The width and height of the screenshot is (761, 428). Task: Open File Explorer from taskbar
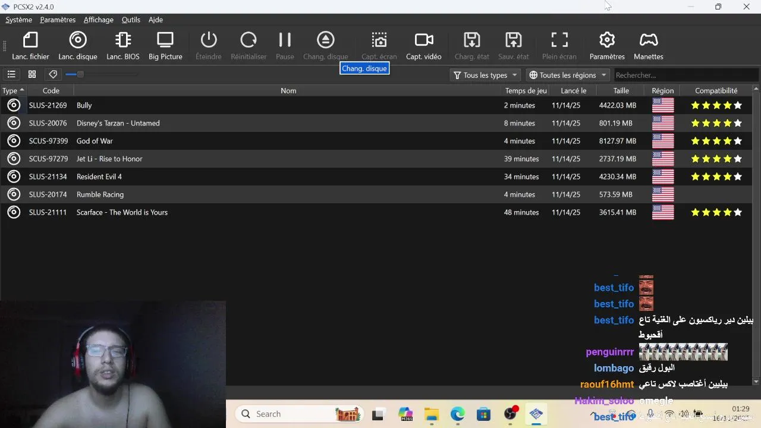pos(432,414)
